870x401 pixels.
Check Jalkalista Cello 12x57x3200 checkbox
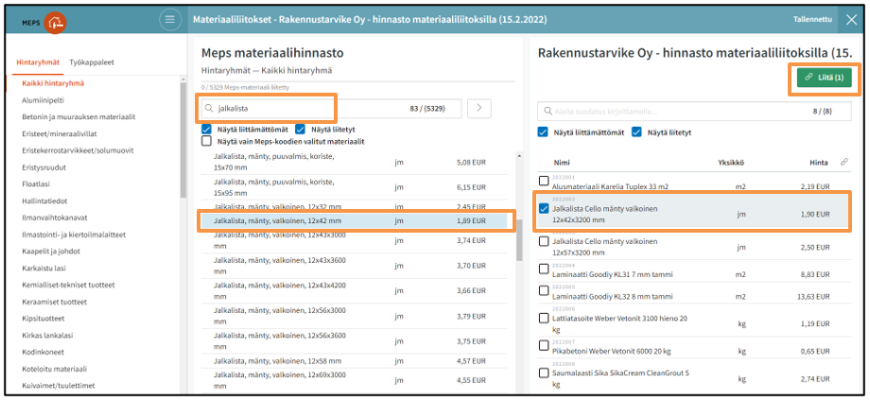tap(544, 241)
